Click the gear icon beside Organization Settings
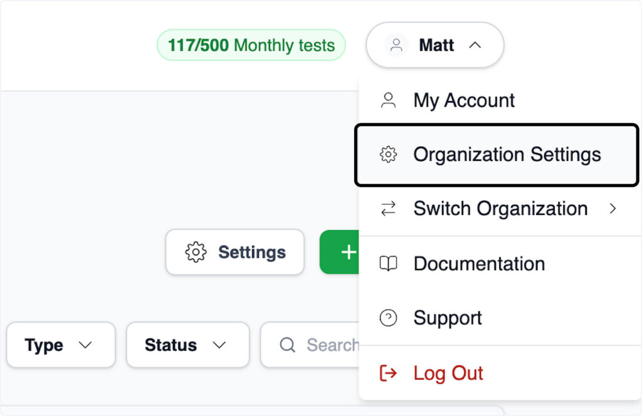642x416 pixels. coord(389,155)
